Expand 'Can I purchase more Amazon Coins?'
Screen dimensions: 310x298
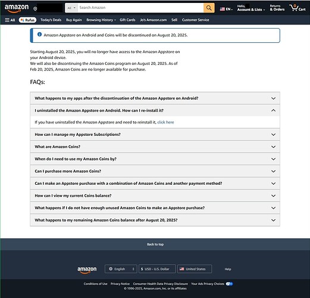pyautogui.click(x=155, y=171)
